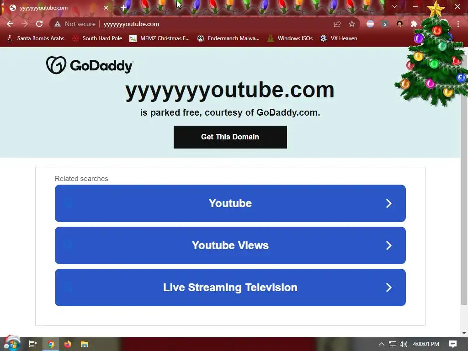
Task: Share this page using the share icon
Action: [337, 24]
